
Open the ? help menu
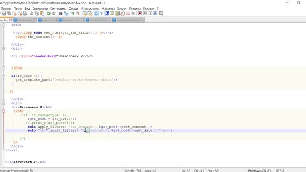[157, 9]
